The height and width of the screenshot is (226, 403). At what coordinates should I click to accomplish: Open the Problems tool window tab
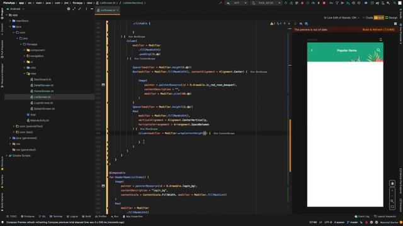28,217
